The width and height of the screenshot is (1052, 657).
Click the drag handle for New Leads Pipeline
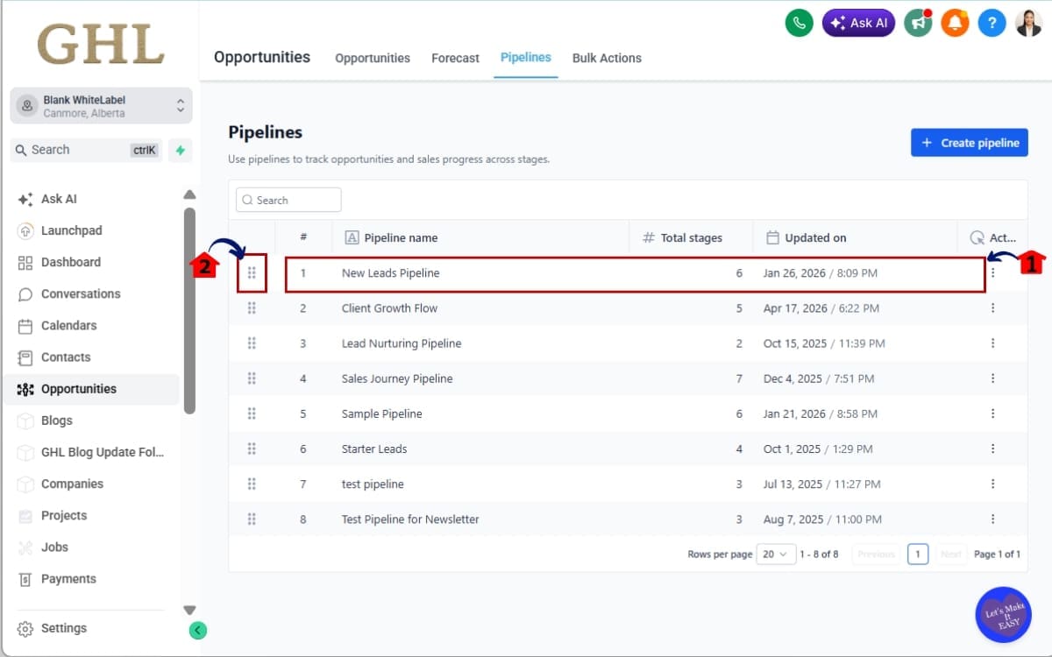click(252, 273)
